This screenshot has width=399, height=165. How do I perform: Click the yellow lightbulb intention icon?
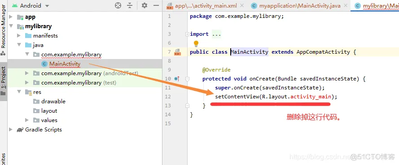pos(196,43)
